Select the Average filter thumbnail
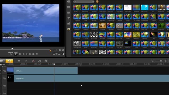The width and height of the screenshot is (169, 95). click(x=136, y=8)
